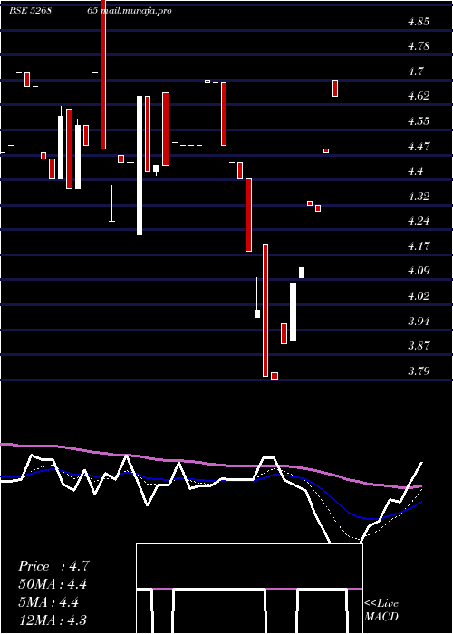Click the 4.55 price level label
The width and height of the screenshot is (453, 634).
point(419,120)
